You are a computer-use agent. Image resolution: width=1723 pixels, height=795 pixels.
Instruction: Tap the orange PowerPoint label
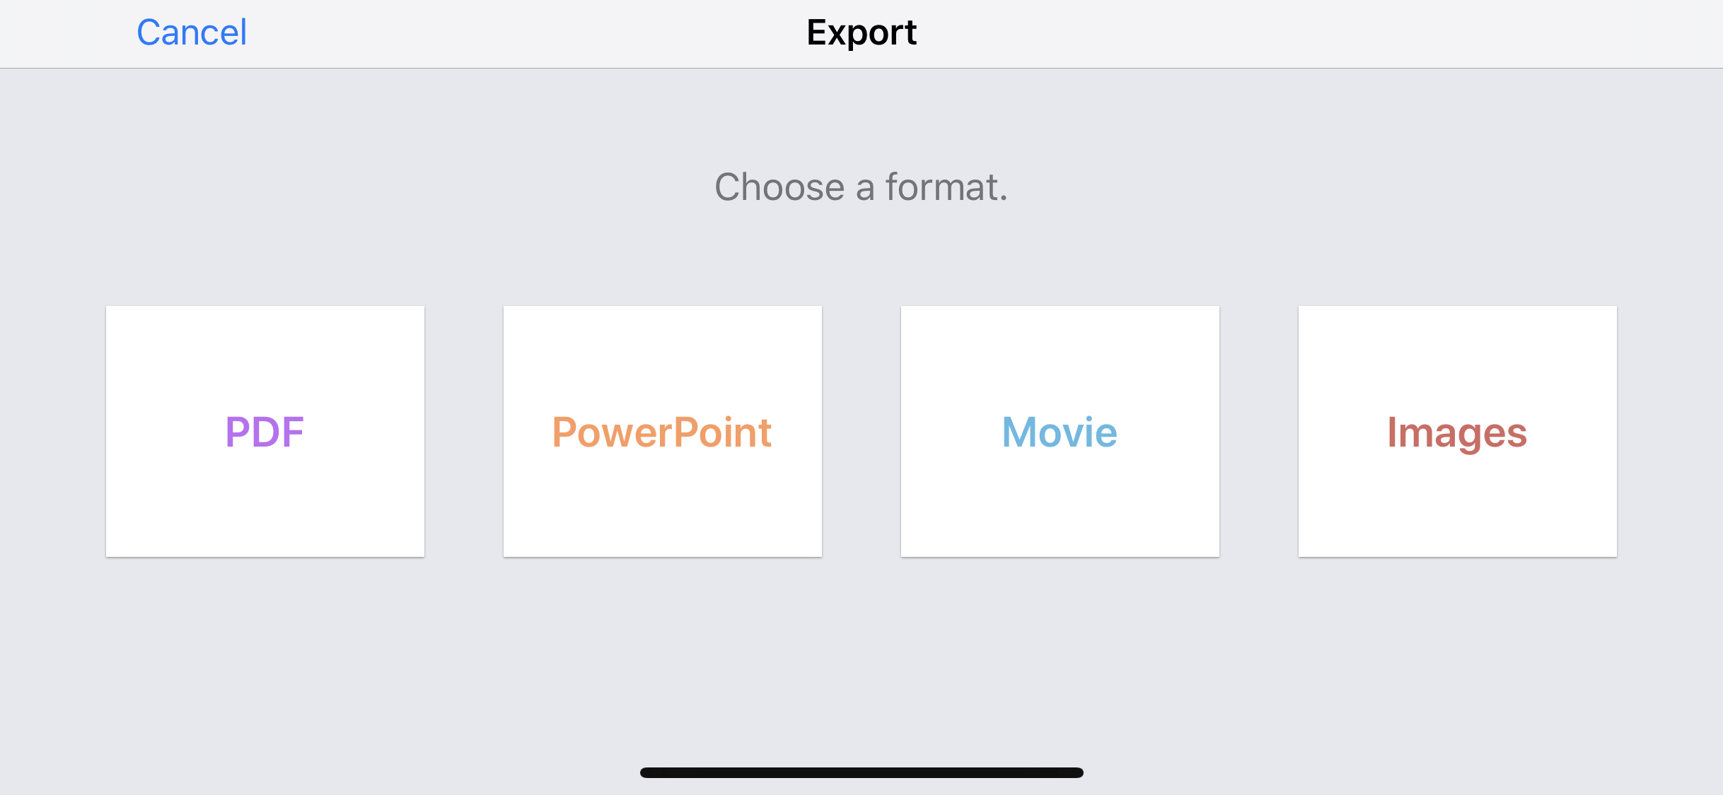662,432
